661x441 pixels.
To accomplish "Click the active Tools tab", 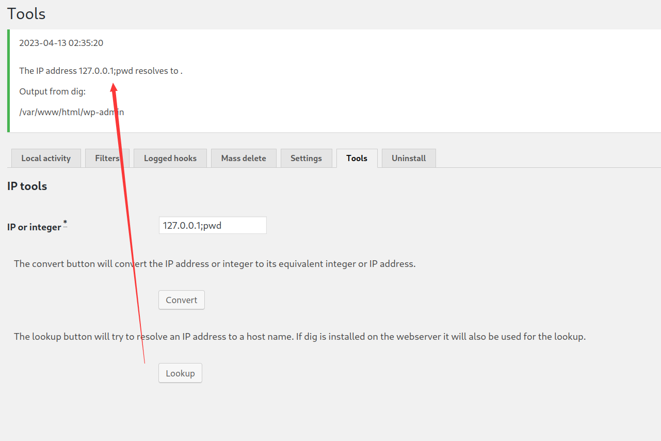I will click(x=357, y=158).
